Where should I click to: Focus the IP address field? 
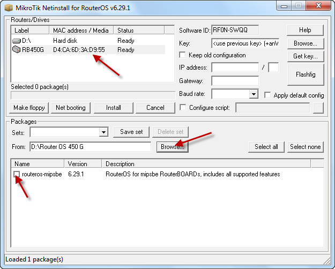(235, 68)
